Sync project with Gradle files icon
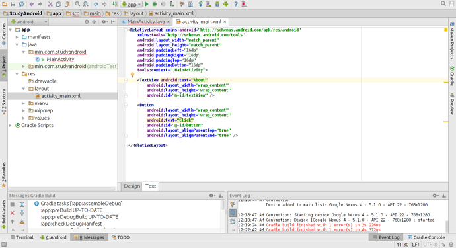The width and height of the screenshot is (456, 248). [x=201, y=4]
